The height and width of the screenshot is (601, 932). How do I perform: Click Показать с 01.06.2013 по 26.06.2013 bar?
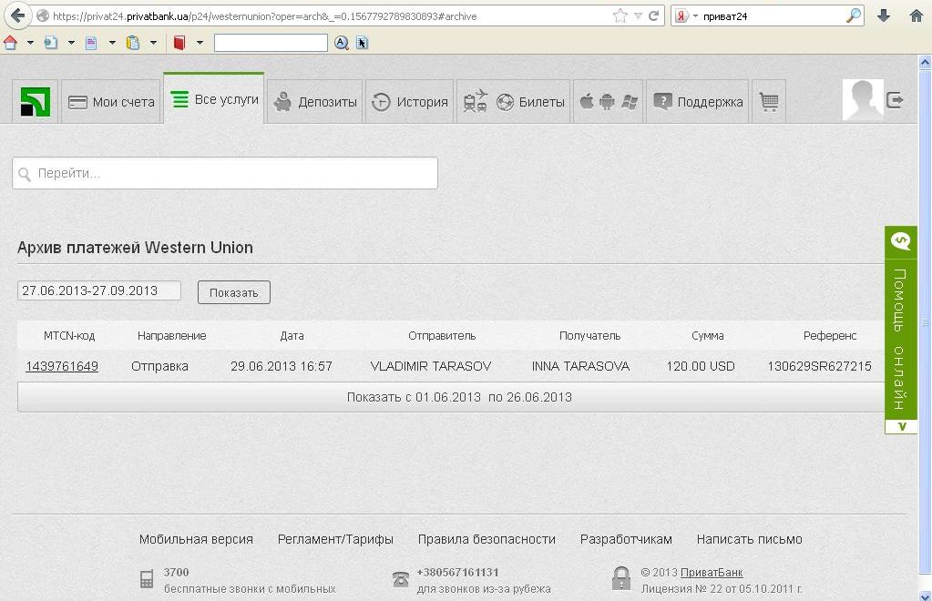click(x=451, y=397)
